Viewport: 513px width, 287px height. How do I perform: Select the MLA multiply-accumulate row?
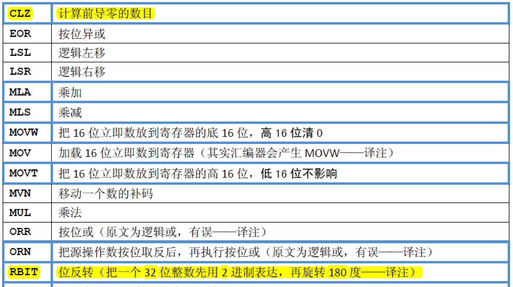(21, 92)
